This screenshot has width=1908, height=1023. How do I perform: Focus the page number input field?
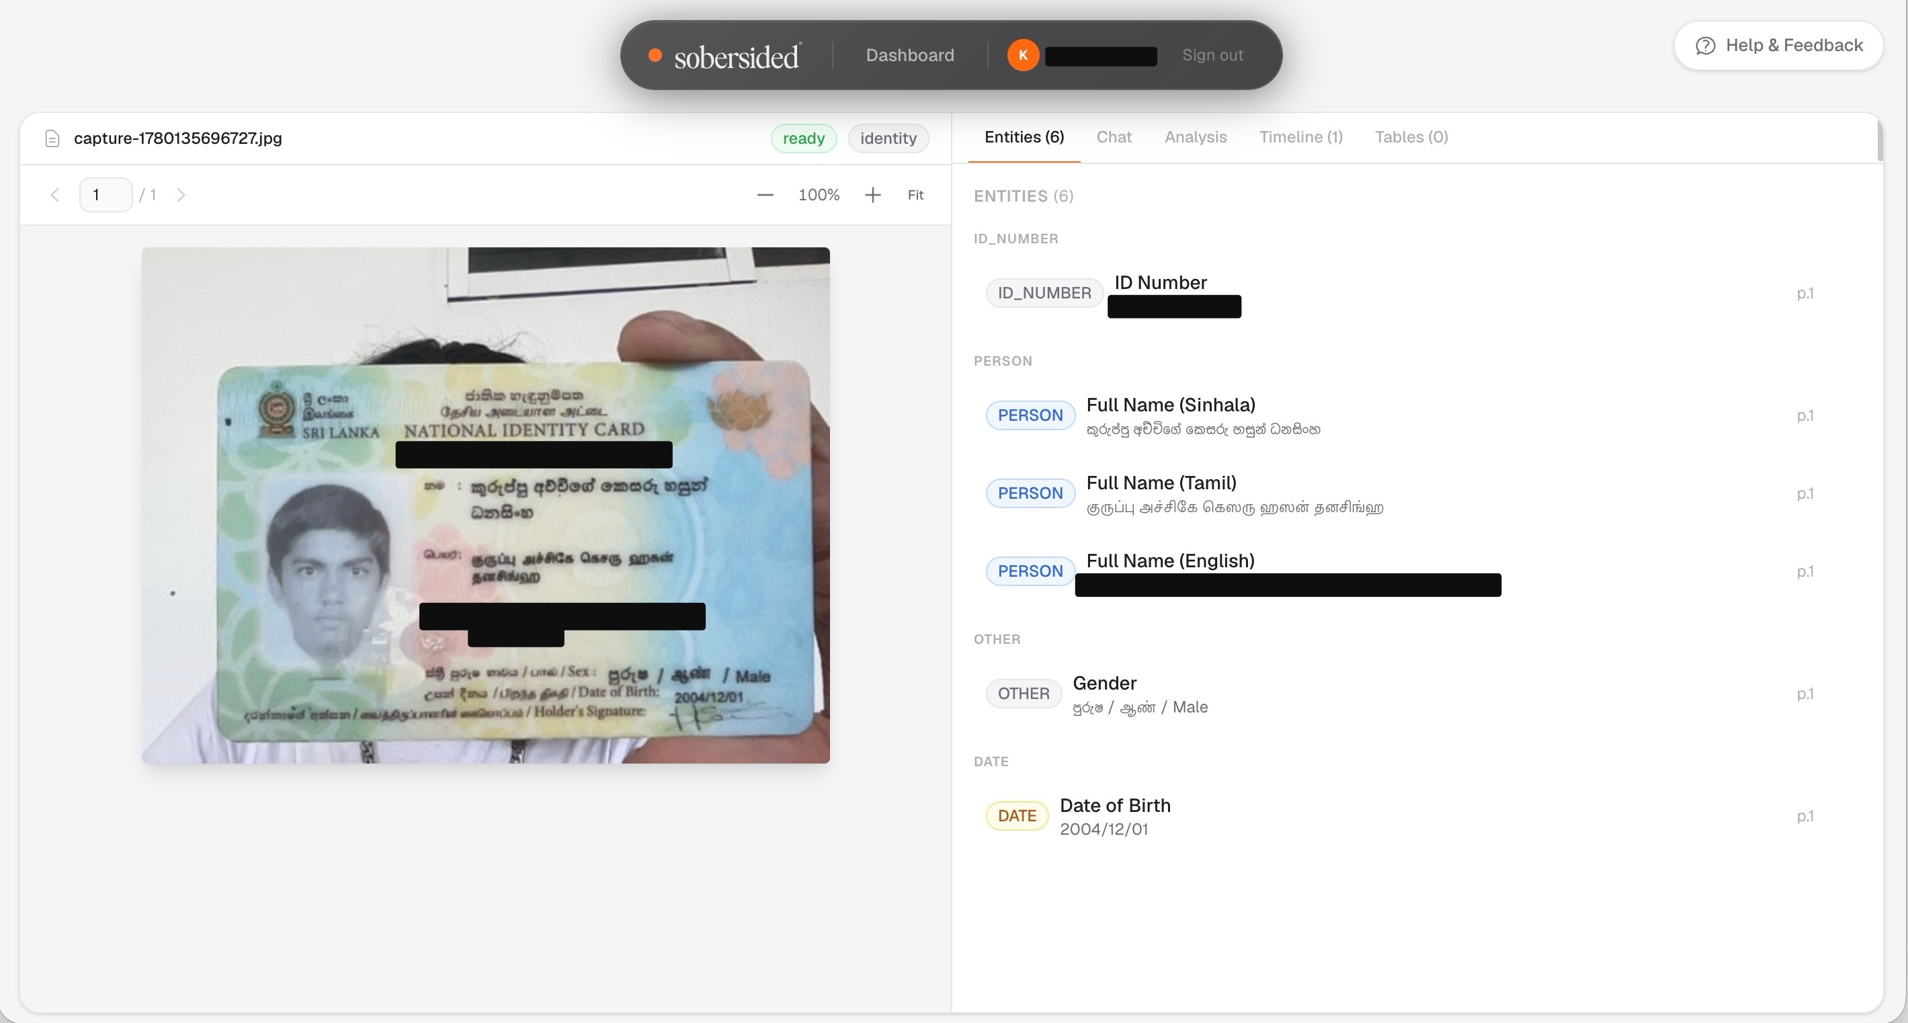tap(106, 195)
